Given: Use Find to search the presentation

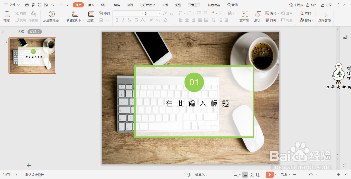Looking at the screenshot, I should 306,13.
